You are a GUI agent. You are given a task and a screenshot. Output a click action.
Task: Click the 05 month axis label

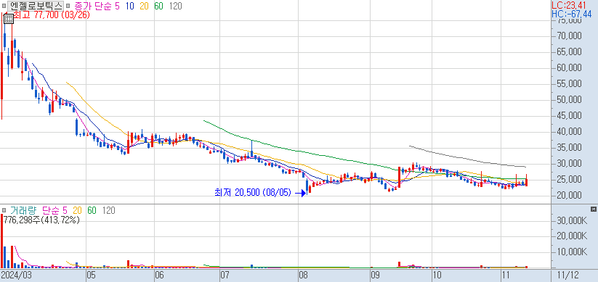[x=92, y=275]
